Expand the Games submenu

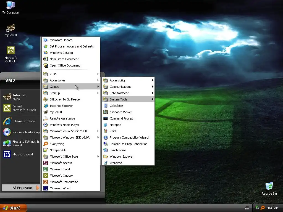(71, 86)
